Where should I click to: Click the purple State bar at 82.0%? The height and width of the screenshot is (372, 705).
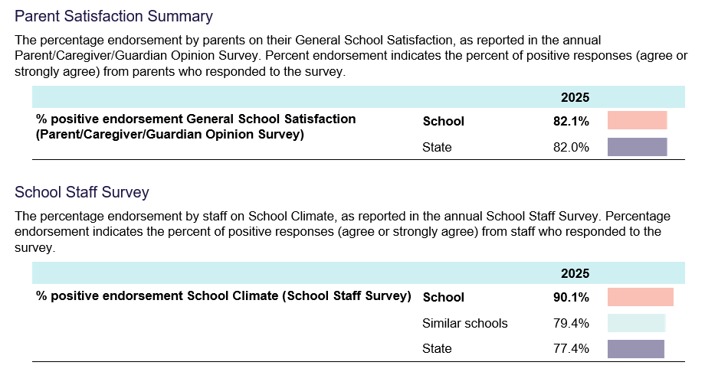pos(637,147)
